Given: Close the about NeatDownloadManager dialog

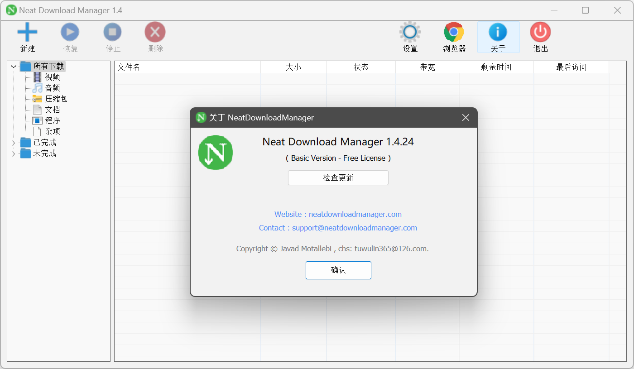Looking at the screenshot, I should coord(466,117).
